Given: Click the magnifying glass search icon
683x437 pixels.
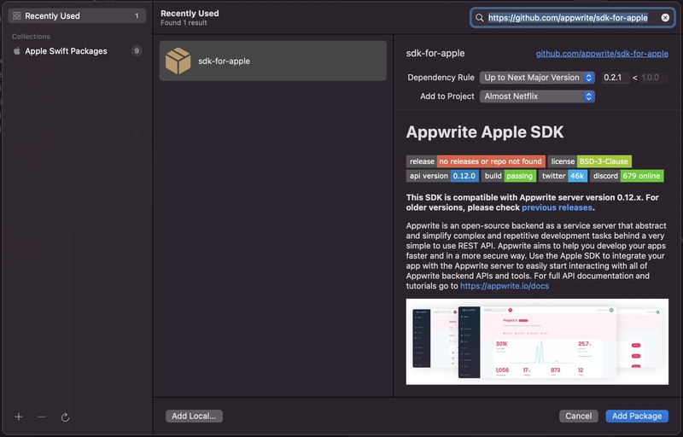Looking at the screenshot, I should tap(480, 18).
